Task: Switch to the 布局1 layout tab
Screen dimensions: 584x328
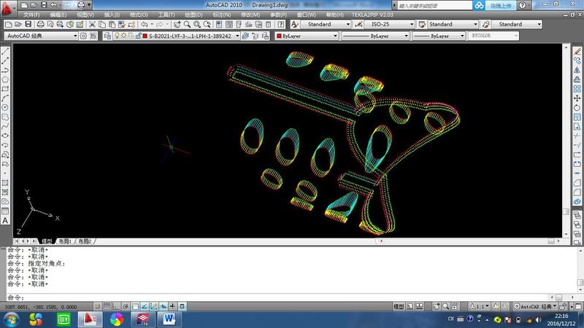Action: click(66, 241)
